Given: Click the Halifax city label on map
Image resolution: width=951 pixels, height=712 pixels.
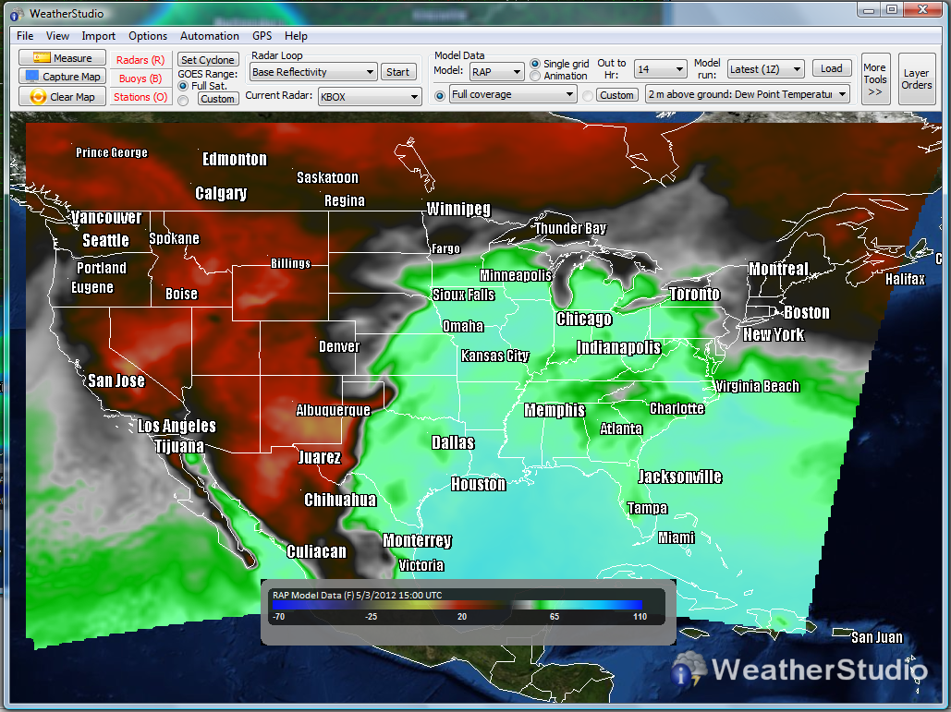Looking at the screenshot, I should (x=905, y=279).
